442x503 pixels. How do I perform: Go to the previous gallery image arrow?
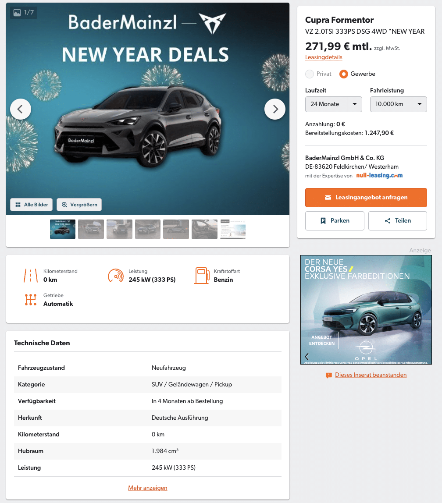[21, 109]
